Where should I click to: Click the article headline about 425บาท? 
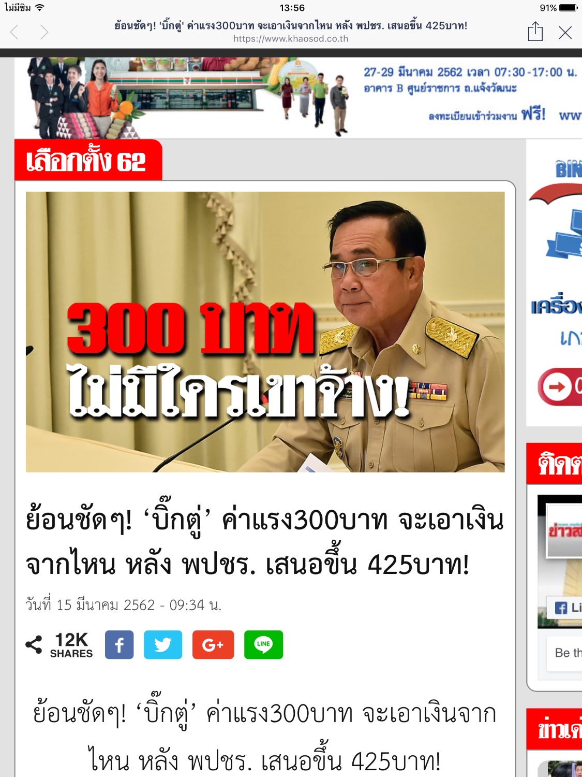pos(265,542)
